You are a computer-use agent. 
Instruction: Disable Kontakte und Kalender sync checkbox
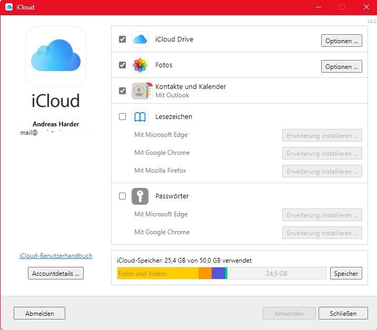coord(123,91)
